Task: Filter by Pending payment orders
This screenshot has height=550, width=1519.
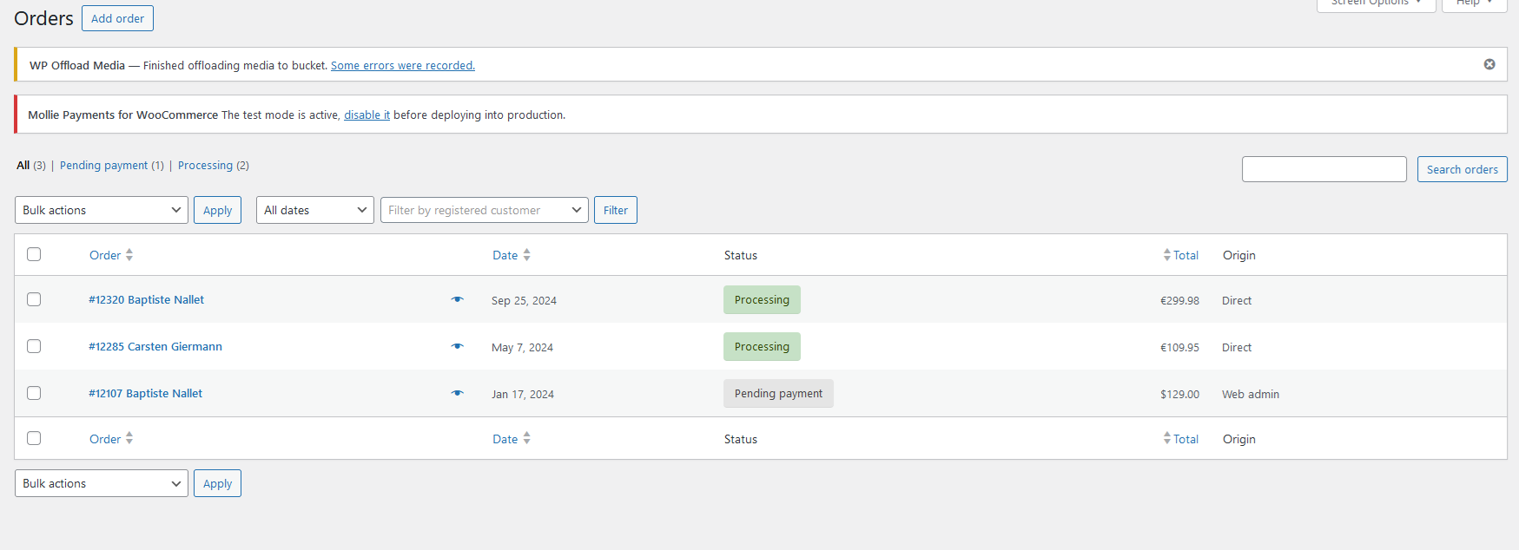Action: pyautogui.click(x=112, y=165)
